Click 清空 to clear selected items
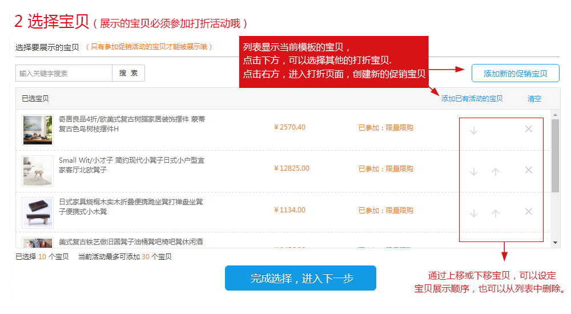The image size is (571, 314). coord(534,99)
